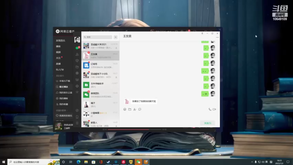293x165 pixels.
Task: Open the WeChat mini programs icon
Action: (x=77, y=110)
